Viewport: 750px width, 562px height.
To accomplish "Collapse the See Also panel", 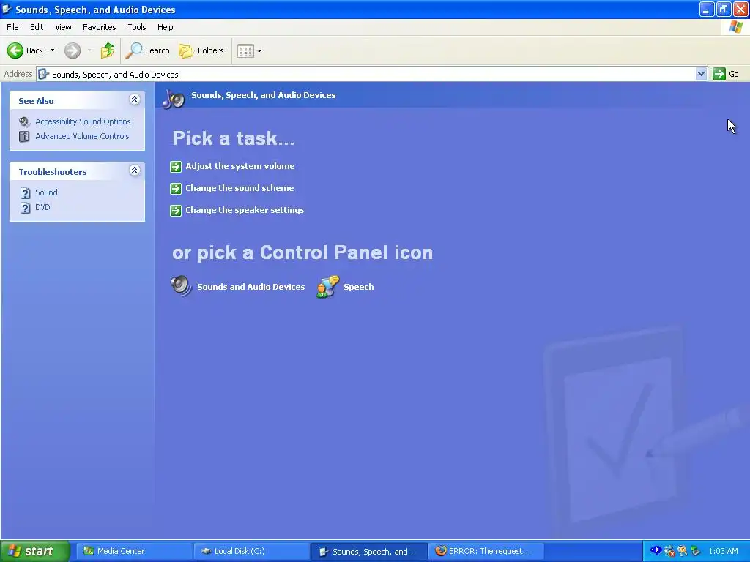I will [x=135, y=99].
